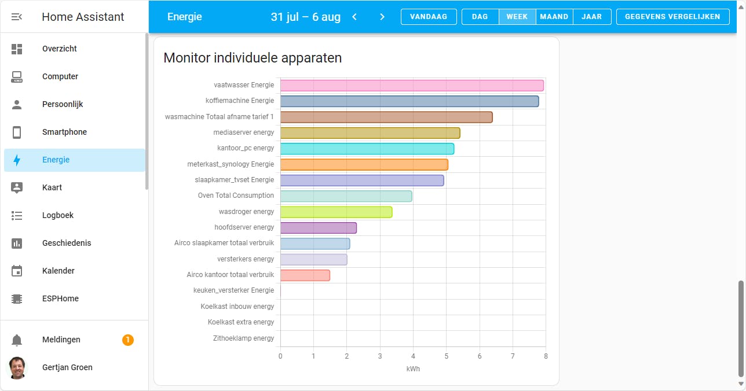Click the Meldingen bell icon
Screen dimensions: 746x391
coord(17,340)
